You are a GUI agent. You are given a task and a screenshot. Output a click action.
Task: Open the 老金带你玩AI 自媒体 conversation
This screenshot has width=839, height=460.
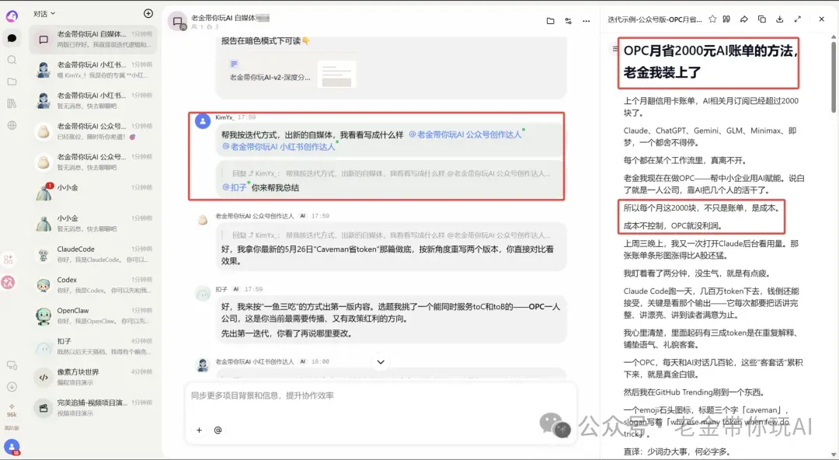coord(93,39)
